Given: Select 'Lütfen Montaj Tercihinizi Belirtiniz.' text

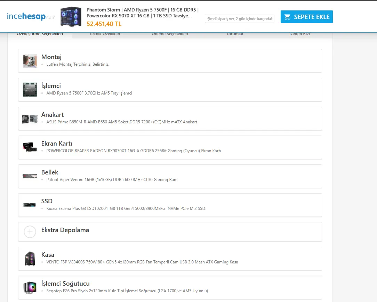Looking at the screenshot, I should (78, 64).
